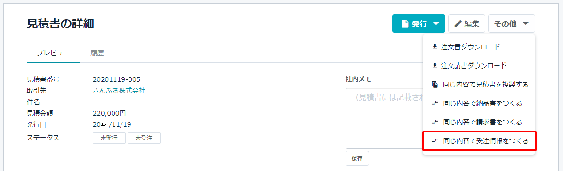Click the 保存 button under memo
This screenshot has width=563, height=171.
pyautogui.click(x=357, y=158)
